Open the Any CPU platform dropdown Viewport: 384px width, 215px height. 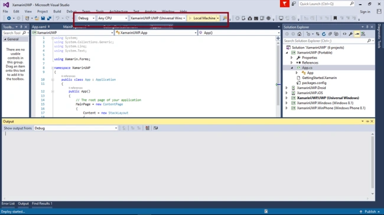112,18
